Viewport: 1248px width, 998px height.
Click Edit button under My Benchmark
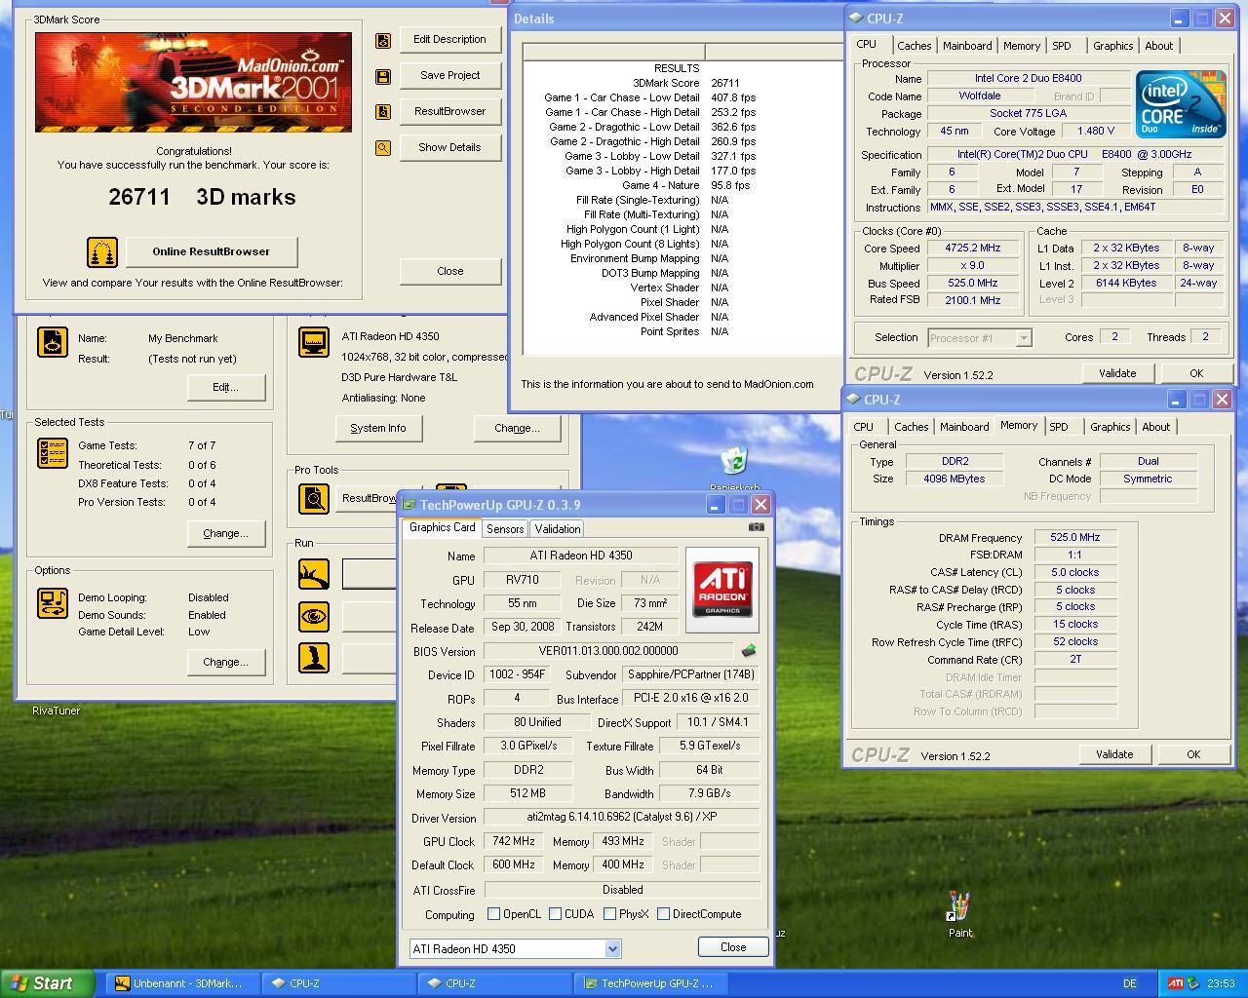(225, 387)
